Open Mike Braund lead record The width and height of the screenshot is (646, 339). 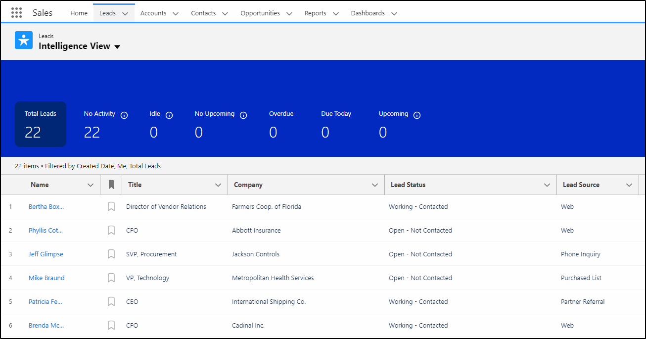46,278
